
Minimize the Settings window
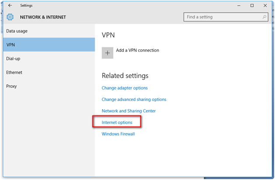click(x=239, y=6)
